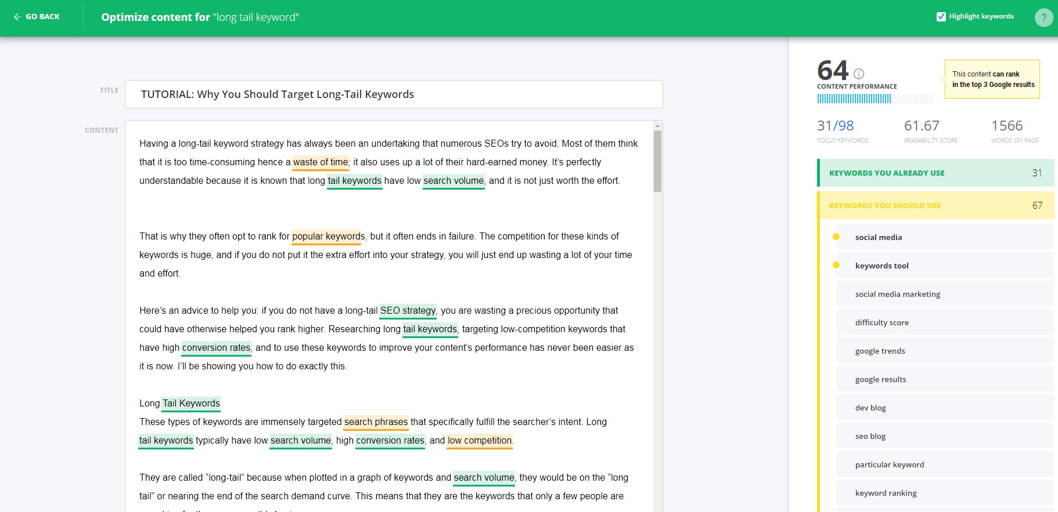Screen dimensions: 1058x512
Task: Select the social media marketing keyword
Action: point(897,294)
